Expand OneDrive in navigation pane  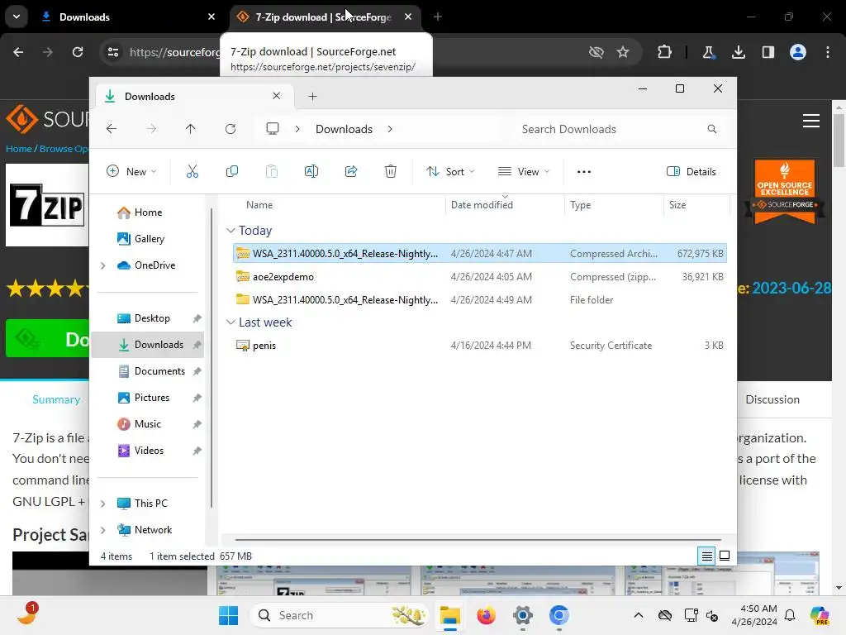click(103, 265)
